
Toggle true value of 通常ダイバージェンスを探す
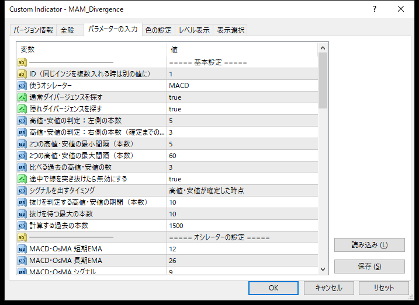(243, 97)
